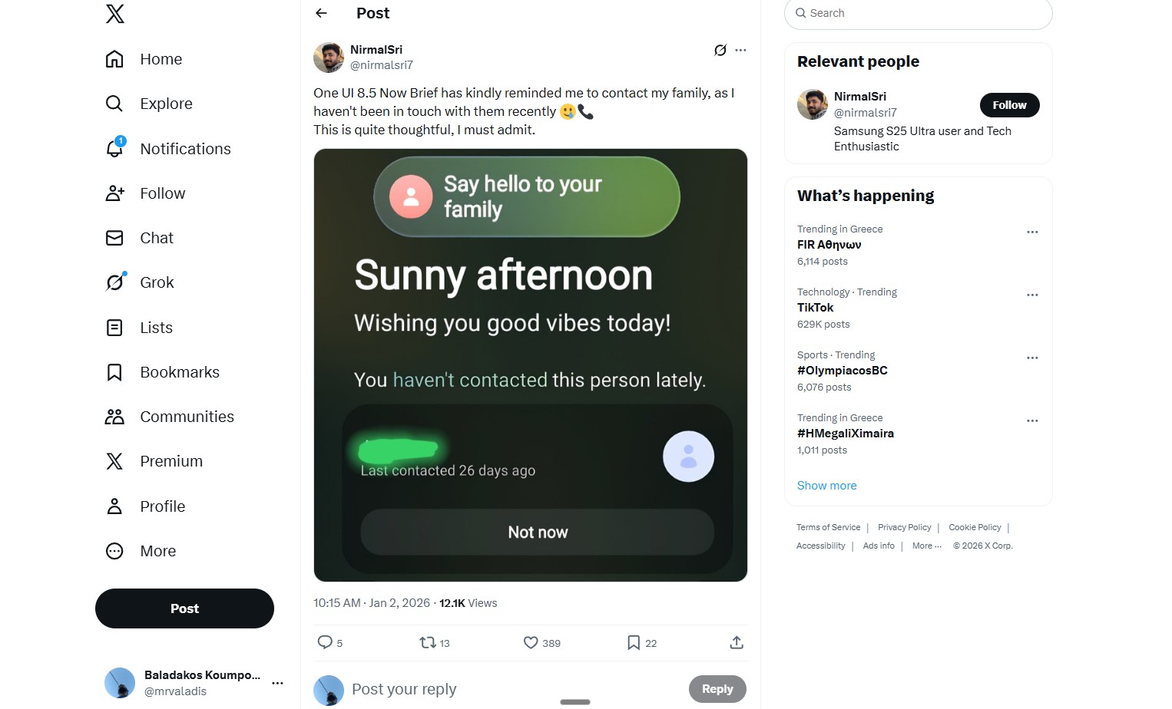Open the Explore search icon
The width and height of the screenshot is (1172, 709).
[114, 104]
